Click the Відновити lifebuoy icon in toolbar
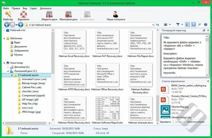Viewport: 212px width, 138px height. click(23, 15)
